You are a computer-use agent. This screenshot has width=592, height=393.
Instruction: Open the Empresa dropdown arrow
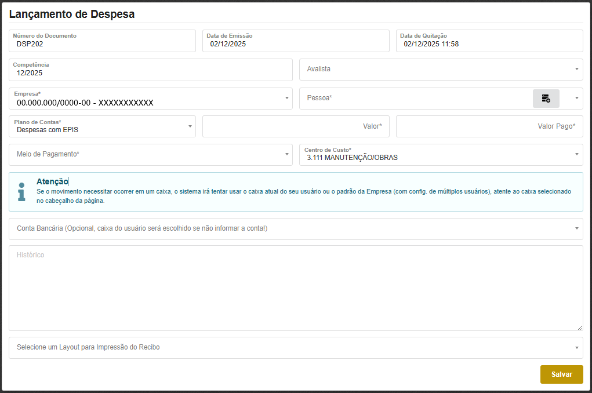[286, 98]
